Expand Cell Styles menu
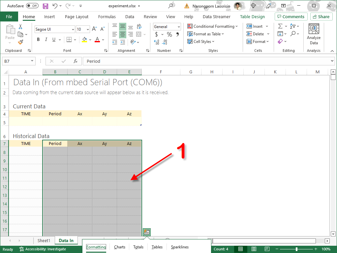This screenshot has height=253, width=337. (201, 42)
